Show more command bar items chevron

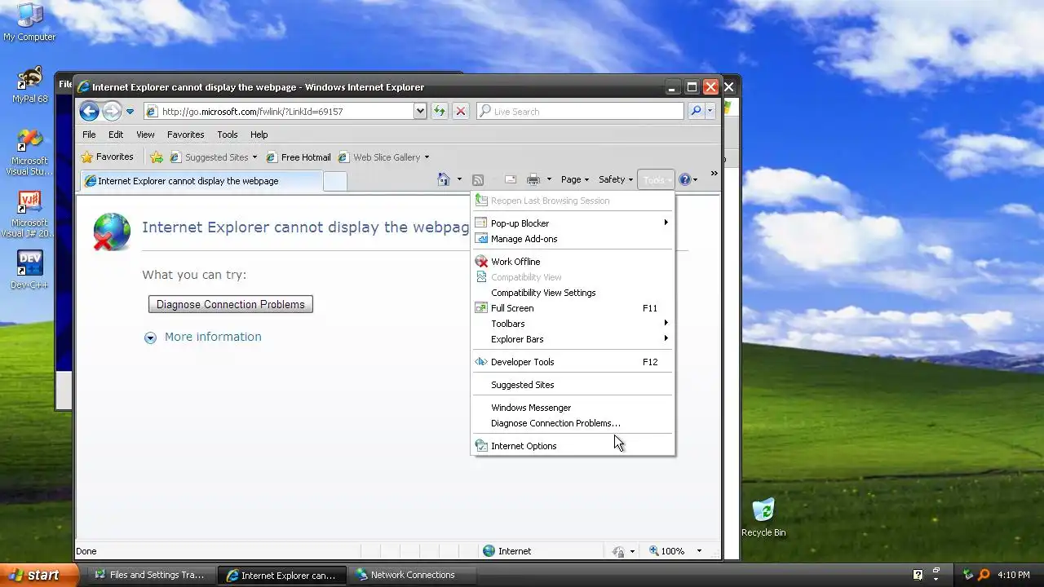tap(714, 173)
